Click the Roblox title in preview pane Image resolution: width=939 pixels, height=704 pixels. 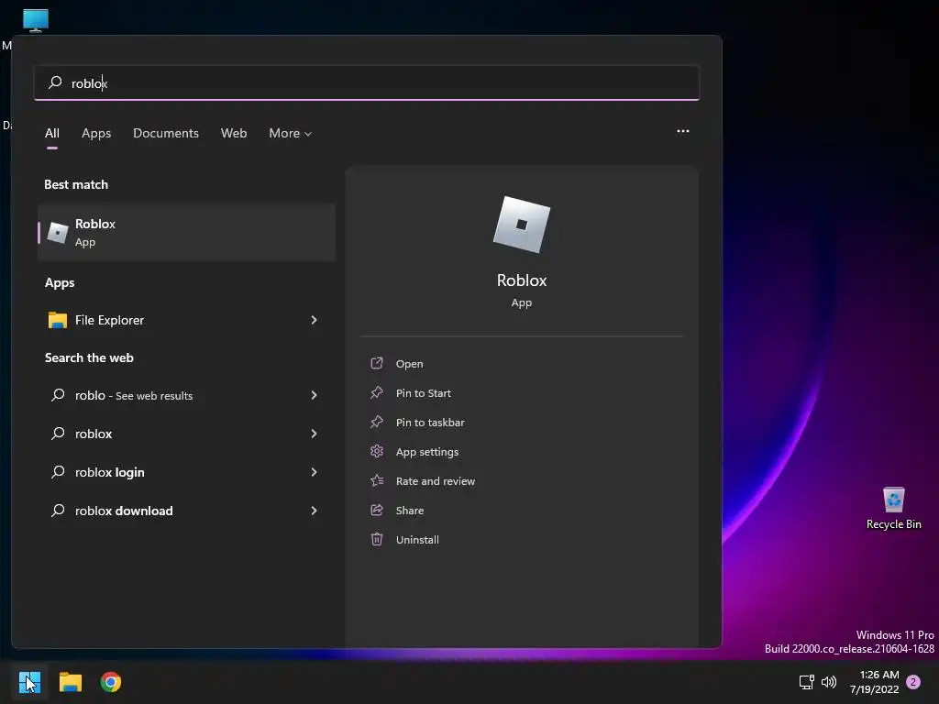522,280
